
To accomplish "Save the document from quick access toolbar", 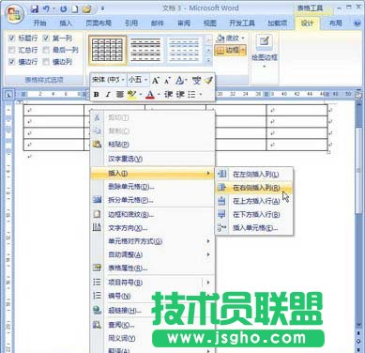I will (35, 8).
